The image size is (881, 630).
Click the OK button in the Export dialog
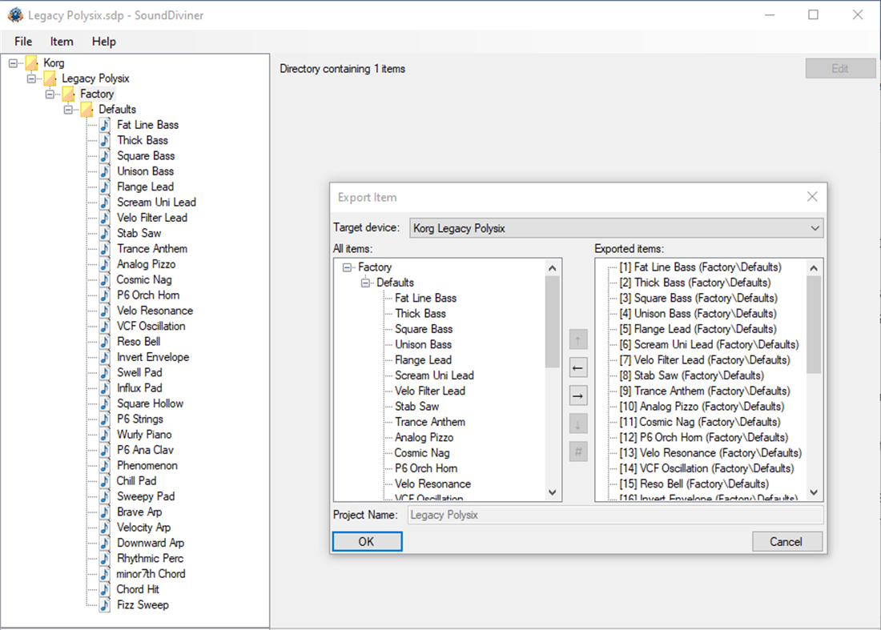pos(366,541)
